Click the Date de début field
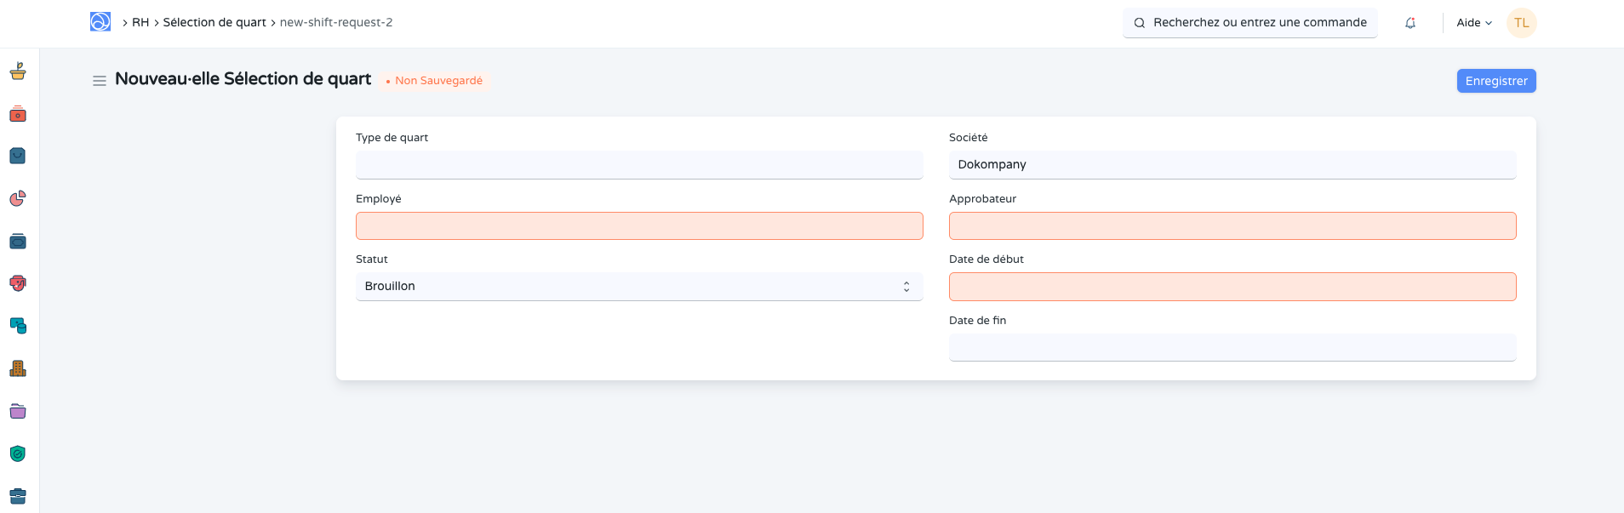Screen dimensions: 1624x513 click(x=1232, y=287)
